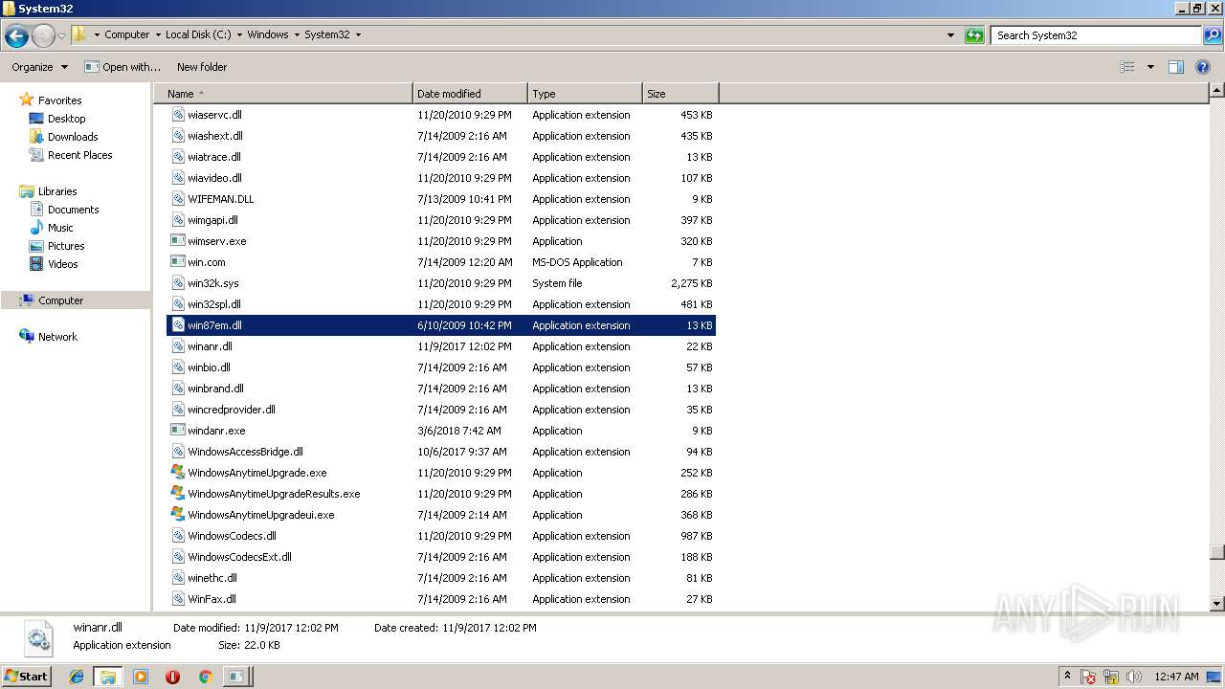Image resolution: width=1225 pixels, height=689 pixels.
Task: Click the taskbar clock showing 12:47 AM
Action: tap(1176, 677)
